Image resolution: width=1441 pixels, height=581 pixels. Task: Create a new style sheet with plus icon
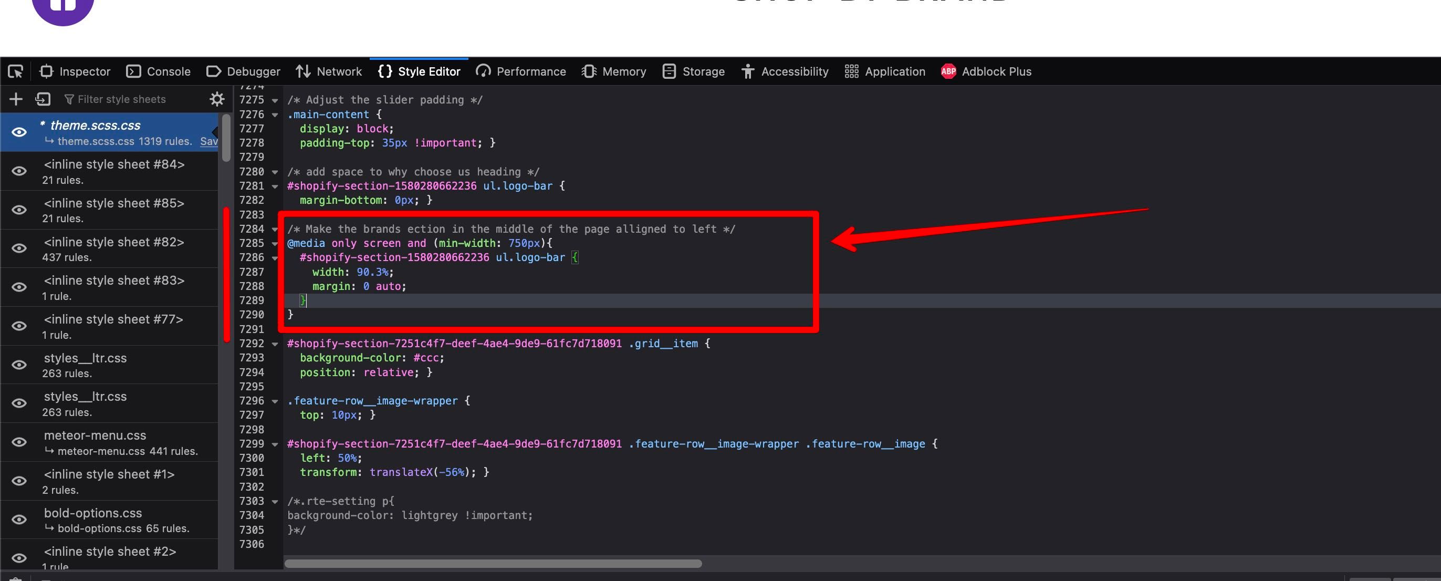tap(16, 99)
